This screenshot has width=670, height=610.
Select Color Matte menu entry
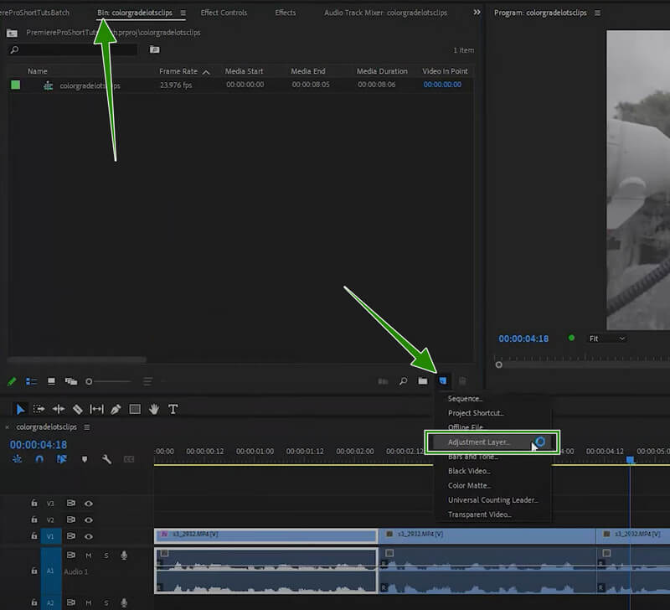pyautogui.click(x=469, y=485)
